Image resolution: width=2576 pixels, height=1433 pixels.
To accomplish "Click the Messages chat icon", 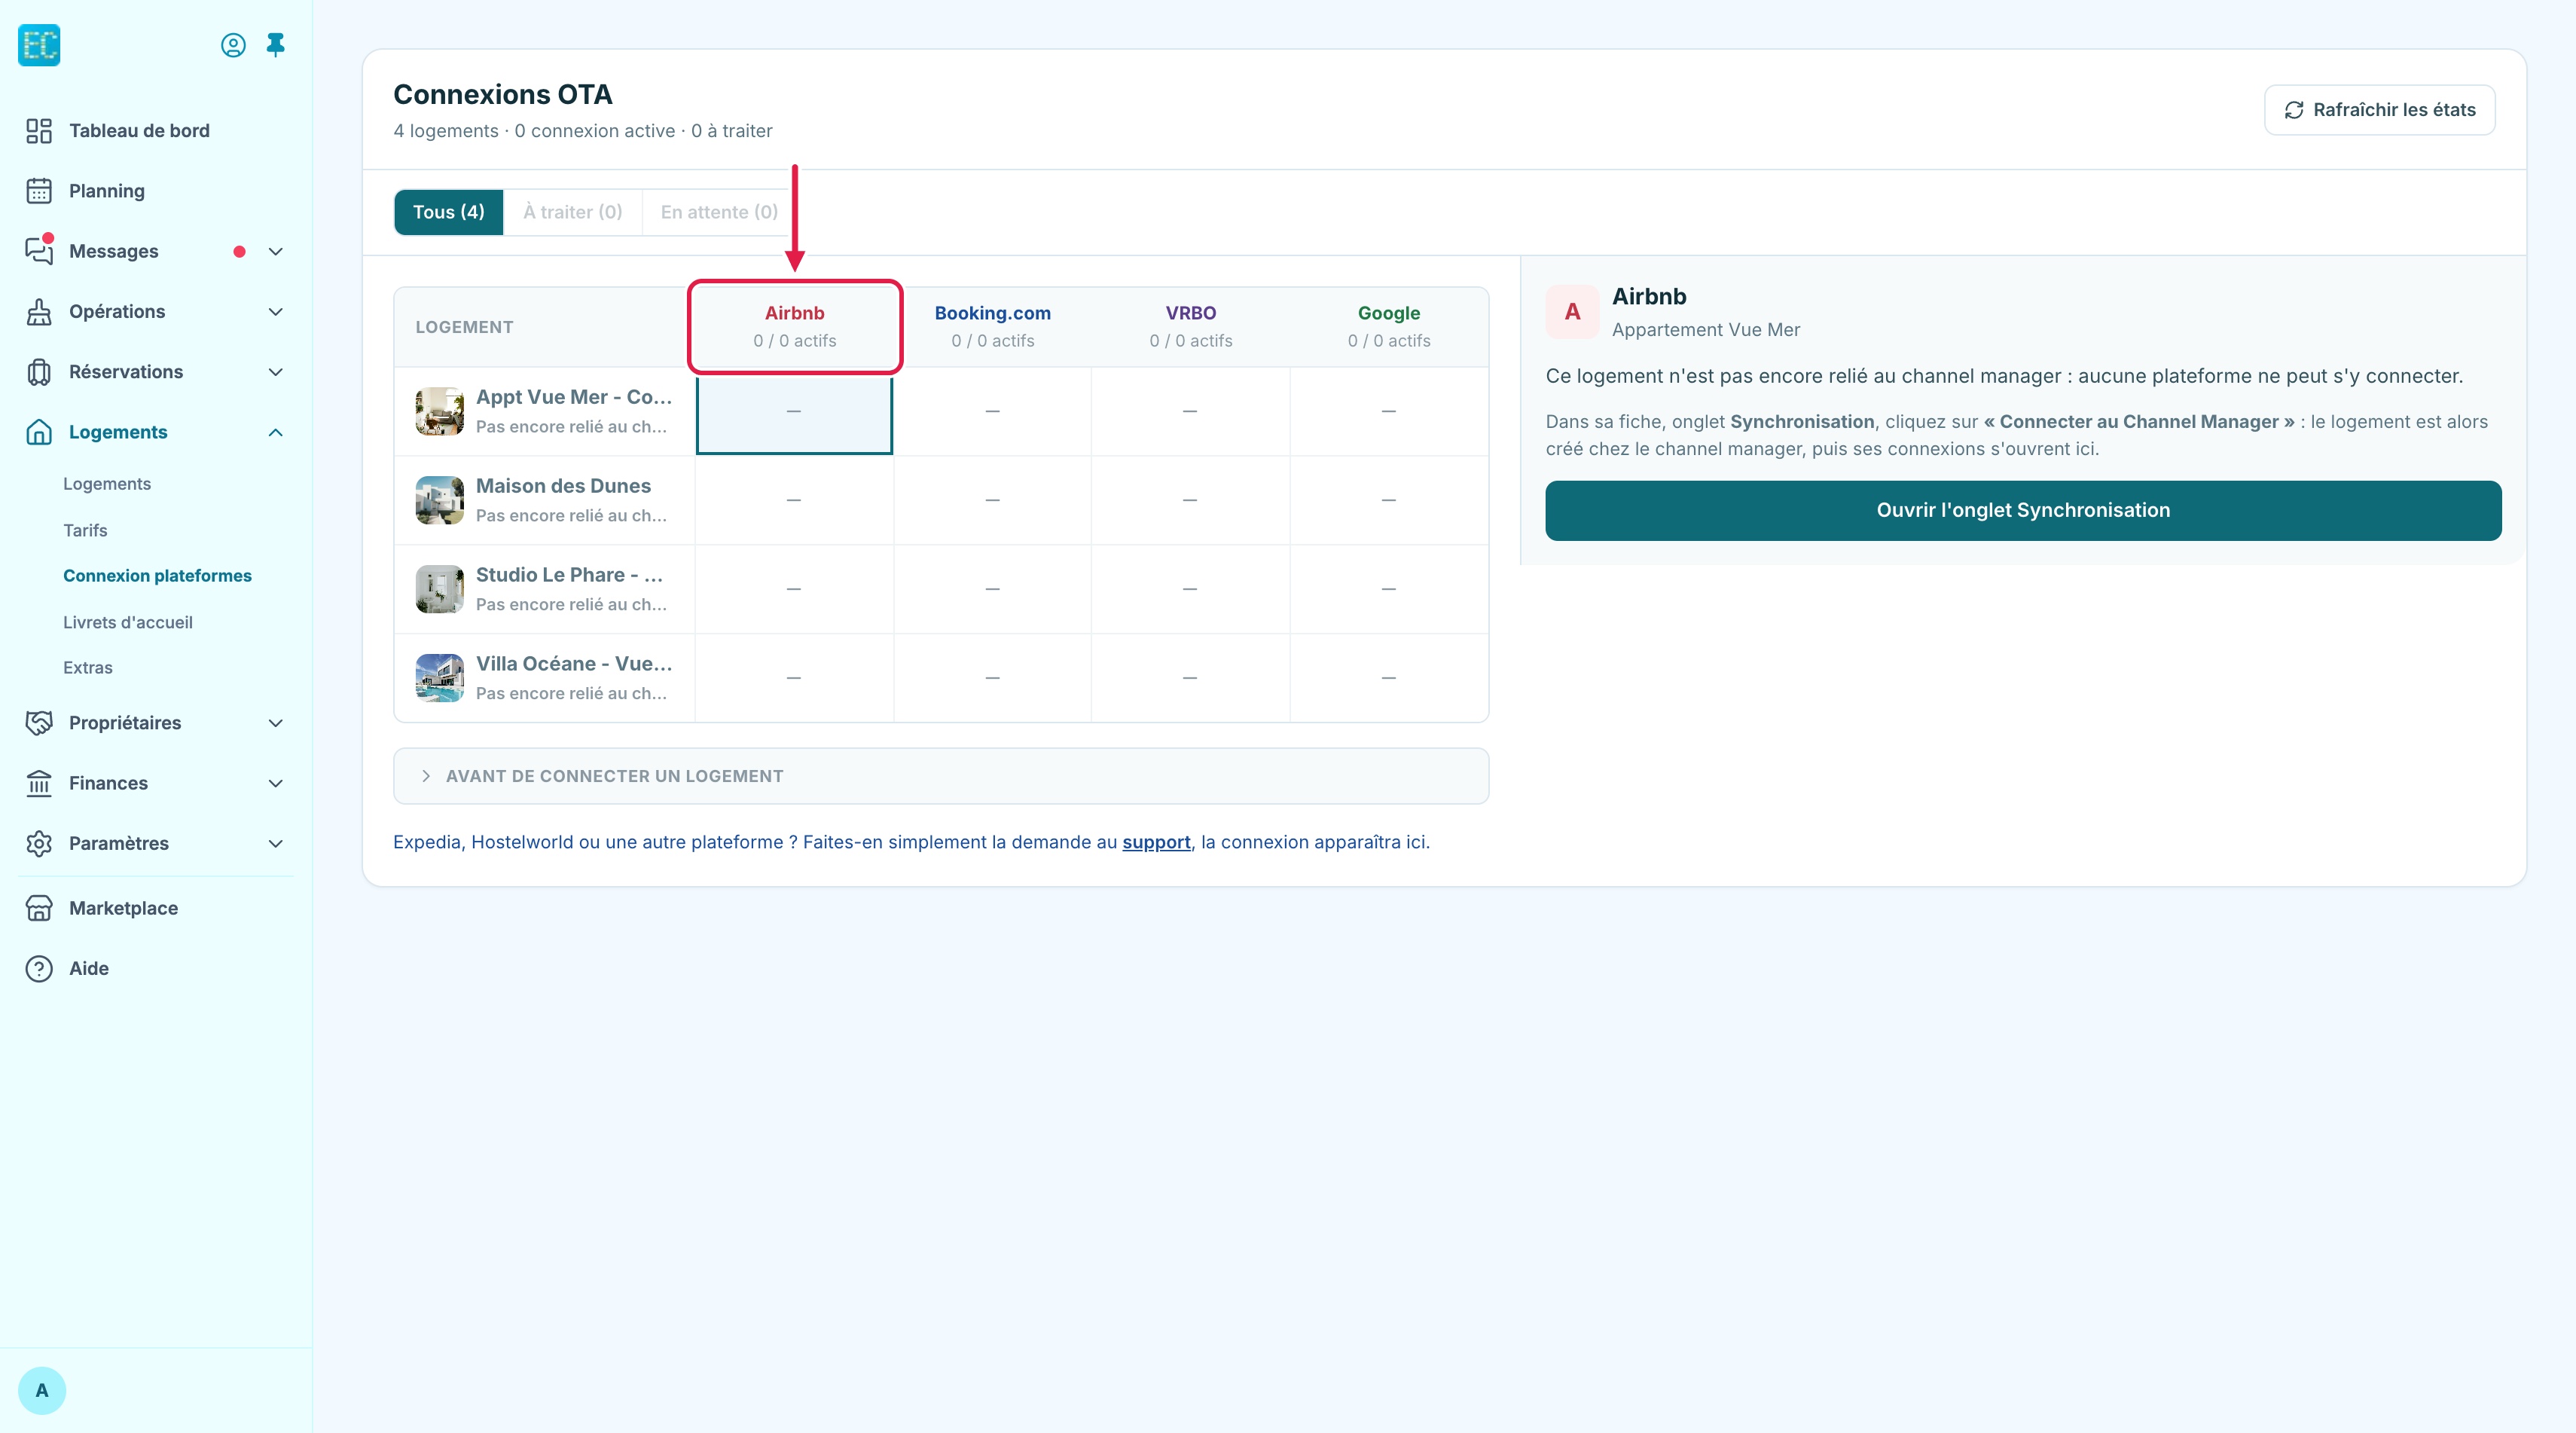I will 39,251.
